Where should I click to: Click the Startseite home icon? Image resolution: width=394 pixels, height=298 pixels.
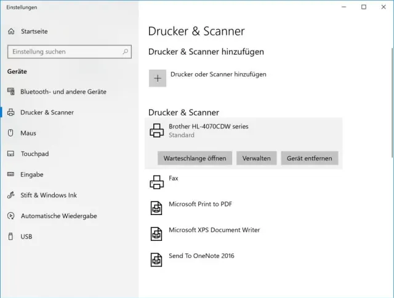[11, 31]
